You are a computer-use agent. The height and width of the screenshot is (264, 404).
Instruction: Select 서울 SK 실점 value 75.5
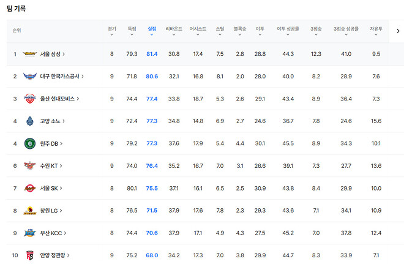[152, 188]
